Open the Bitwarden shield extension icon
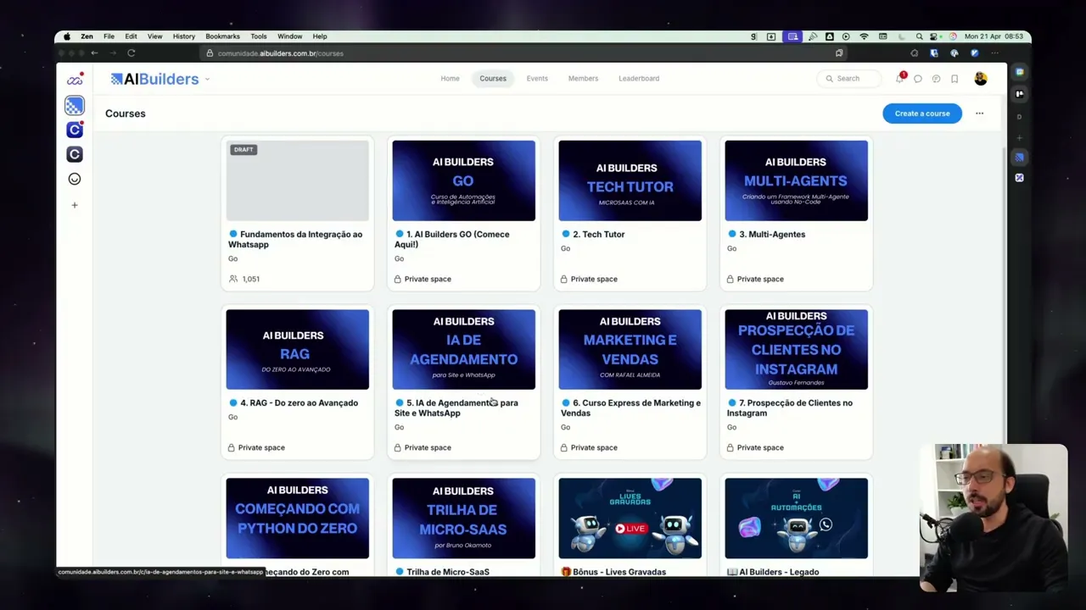 pyautogui.click(x=934, y=53)
